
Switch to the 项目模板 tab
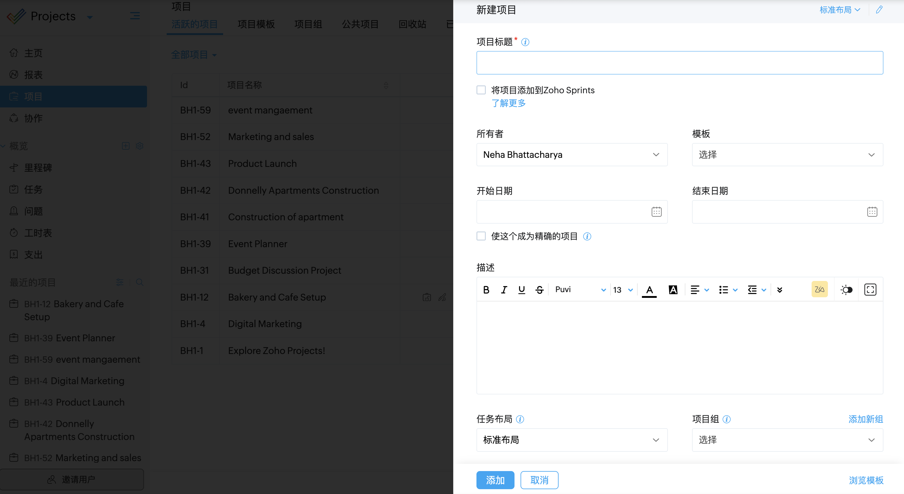pyautogui.click(x=256, y=24)
